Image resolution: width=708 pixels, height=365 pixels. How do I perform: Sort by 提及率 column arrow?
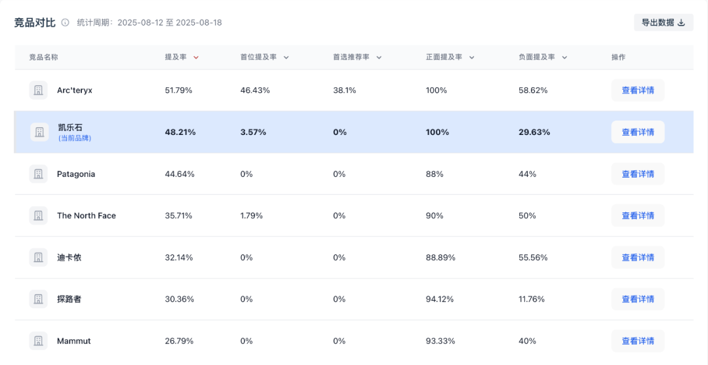point(195,57)
